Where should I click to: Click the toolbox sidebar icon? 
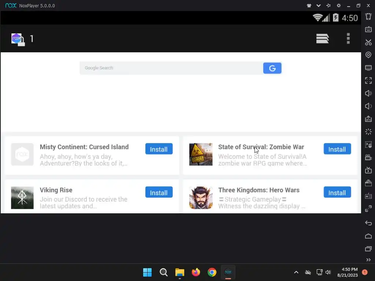pos(368,183)
